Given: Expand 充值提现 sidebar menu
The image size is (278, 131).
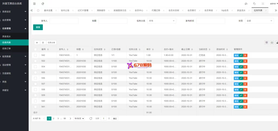Looking at the screenshot, I should [x=14, y=73].
